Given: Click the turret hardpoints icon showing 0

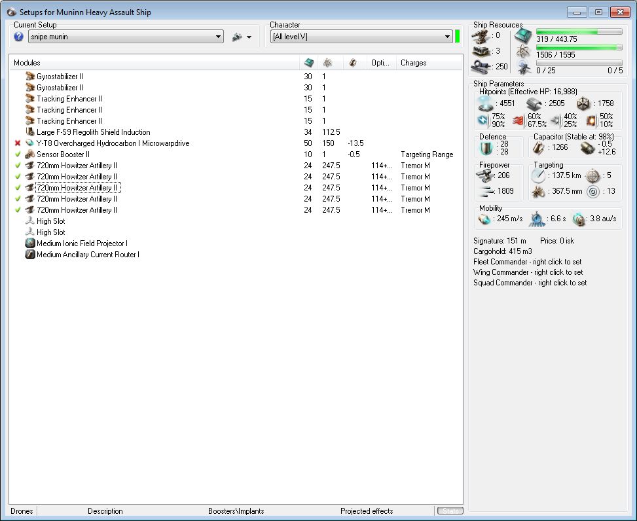Looking at the screenshot, I should click(x=481, y=37).
